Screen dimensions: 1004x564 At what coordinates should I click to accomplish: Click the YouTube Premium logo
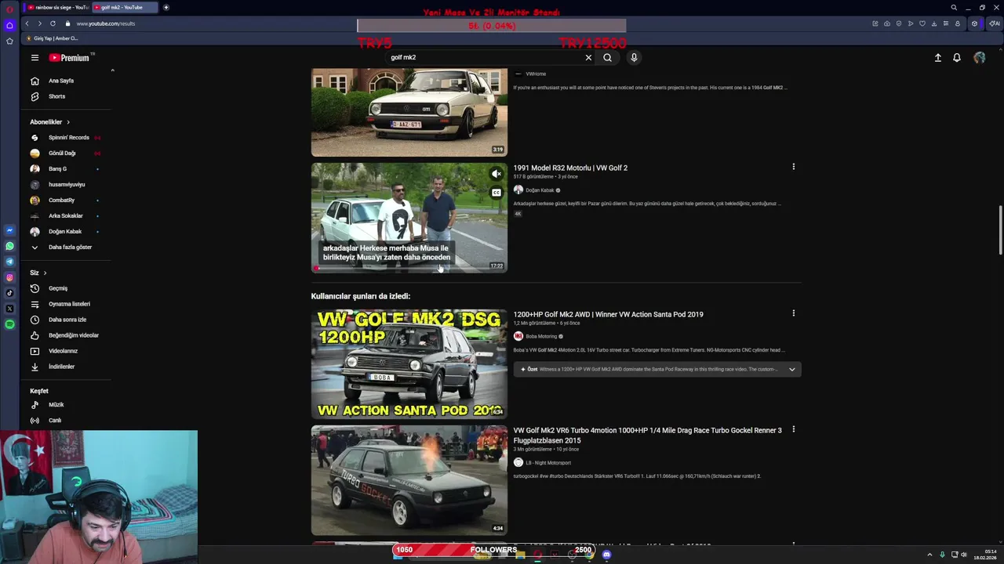[69, 57]
